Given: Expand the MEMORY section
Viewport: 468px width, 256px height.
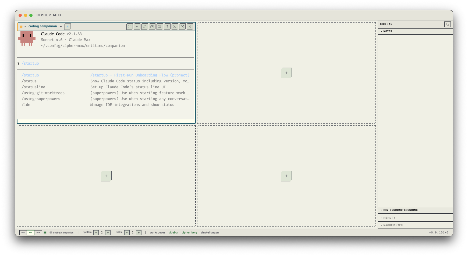Looking at the screenshot, I should tap(415, 218).
